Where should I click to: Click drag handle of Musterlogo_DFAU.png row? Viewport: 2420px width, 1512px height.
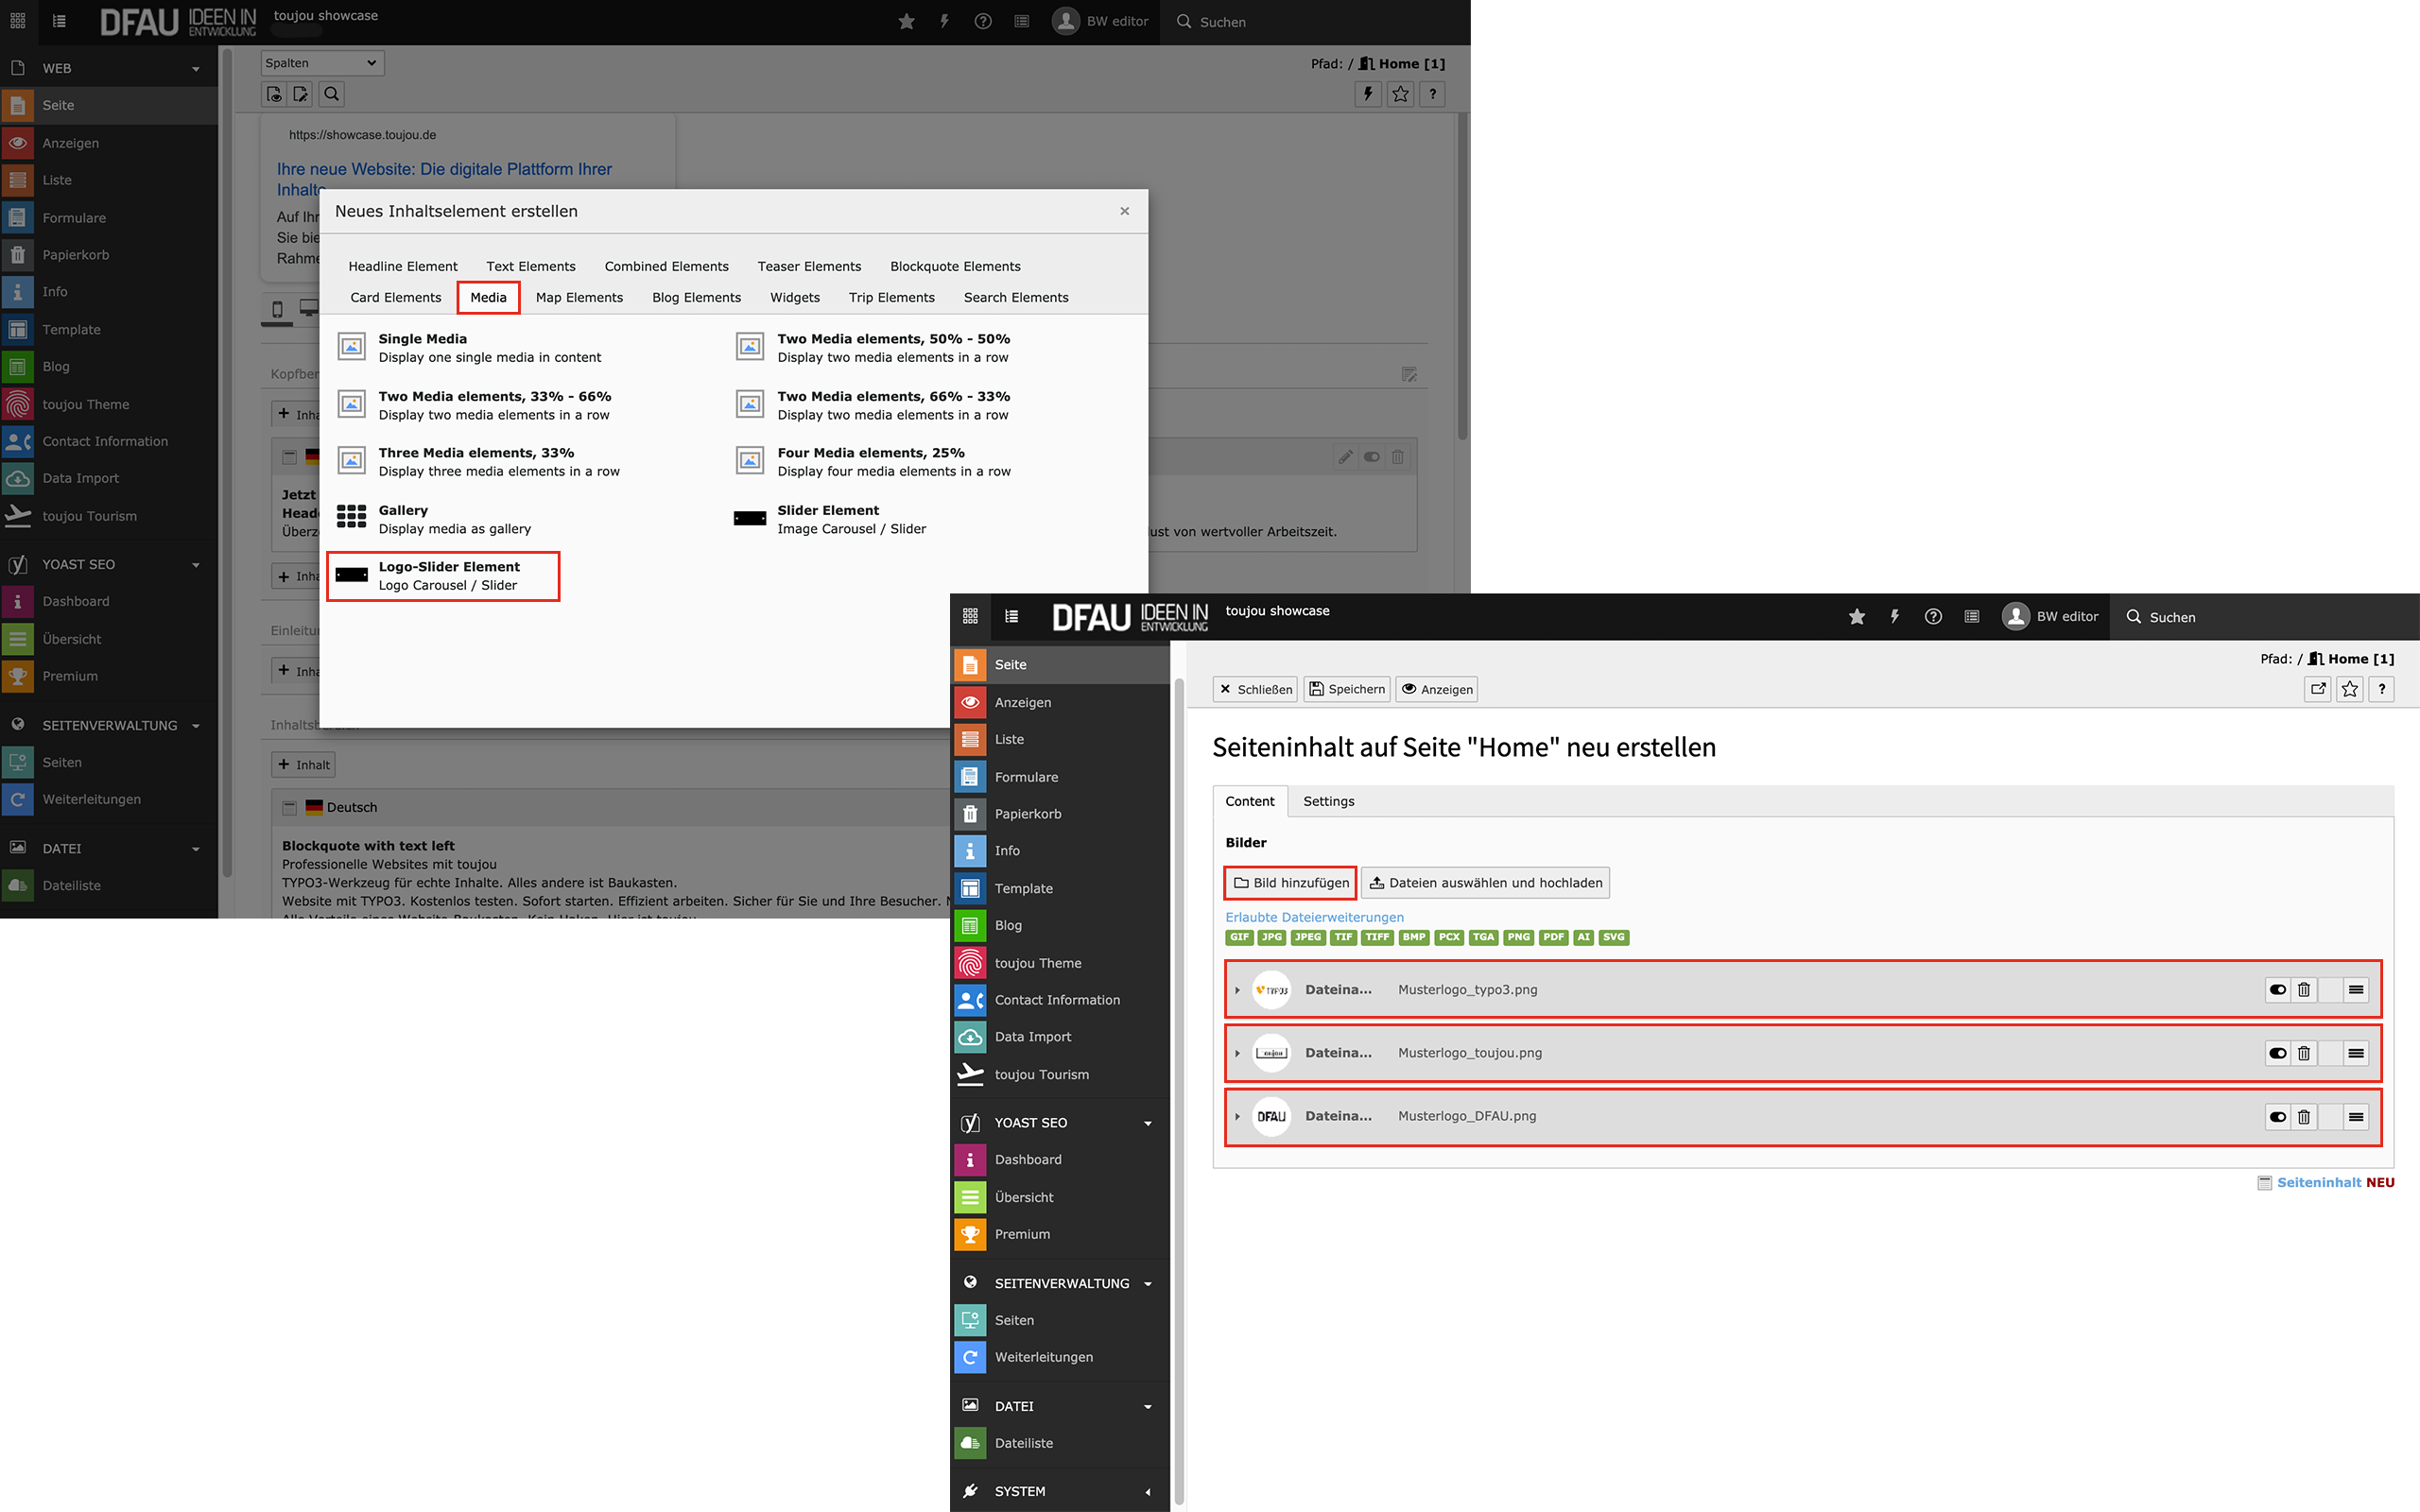point(2356,1117)
